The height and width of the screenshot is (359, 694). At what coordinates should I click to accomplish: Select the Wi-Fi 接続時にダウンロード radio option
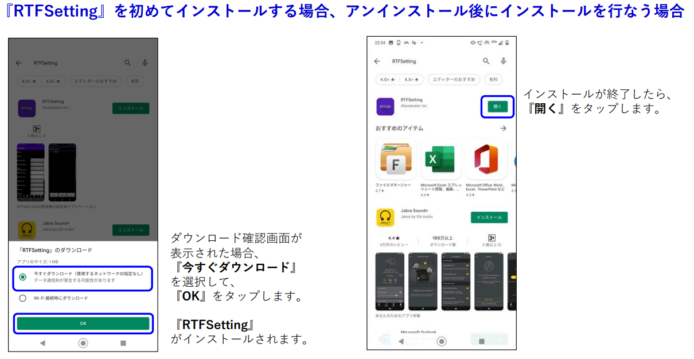tap(23, 298)
